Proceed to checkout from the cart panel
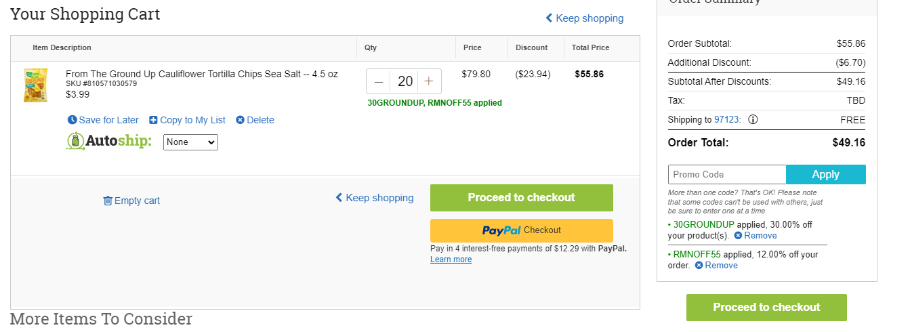The height and width of the screenshot is (332, 910). coord(522,198)
